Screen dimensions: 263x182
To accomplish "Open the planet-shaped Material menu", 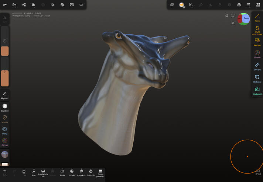I will 172,5.
